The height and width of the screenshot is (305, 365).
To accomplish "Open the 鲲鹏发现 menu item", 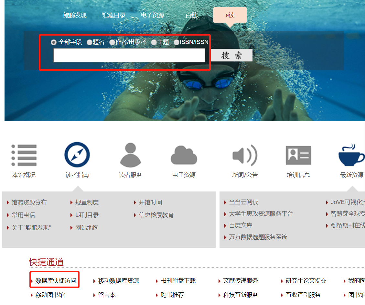I will pyautogui.click(x=75, y=15).
